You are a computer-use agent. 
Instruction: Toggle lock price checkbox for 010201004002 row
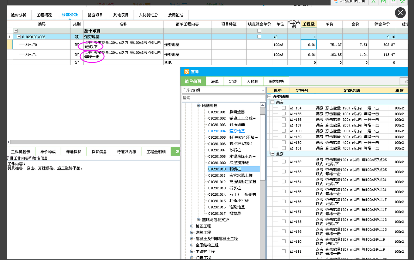coord(259,37)
